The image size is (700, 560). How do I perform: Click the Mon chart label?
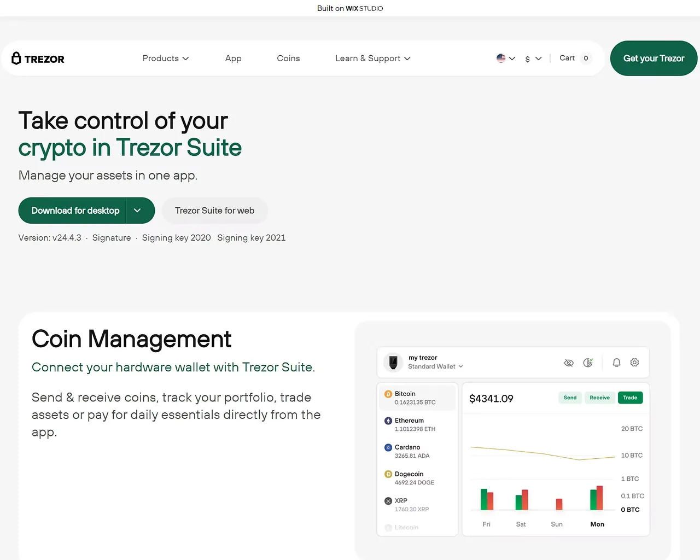coord(597,524)
